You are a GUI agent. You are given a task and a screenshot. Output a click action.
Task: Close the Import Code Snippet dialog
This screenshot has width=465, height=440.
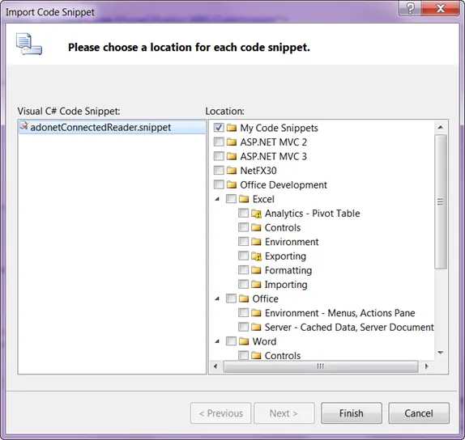point(441,8)
